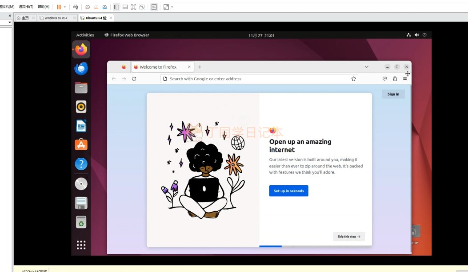Open the Firefox hamburger application menu
This screenshot has height=272, width=468.
click(x=405, y=78)
